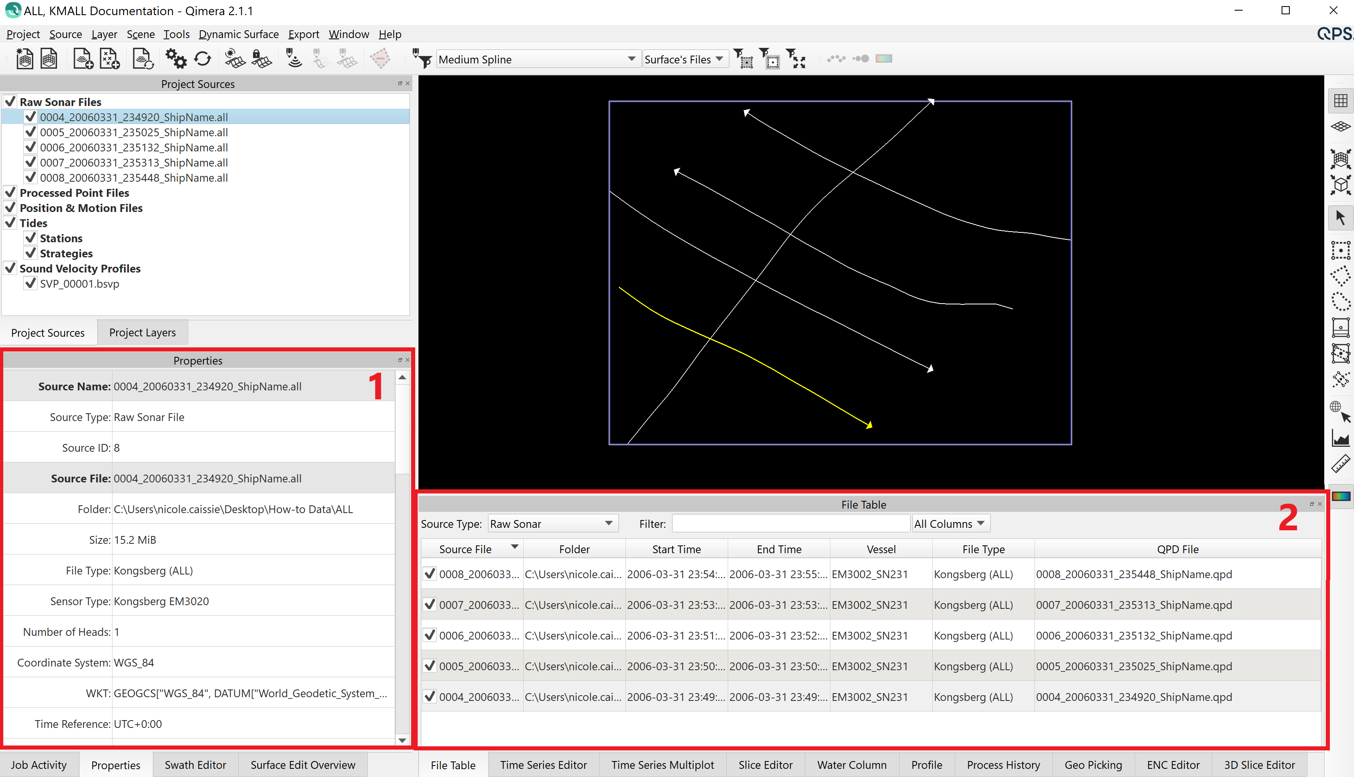This screenshot has width=1354, height=777.
Task: Uncheck 0008 row in File Table
Action: click(x=430, y=574)
